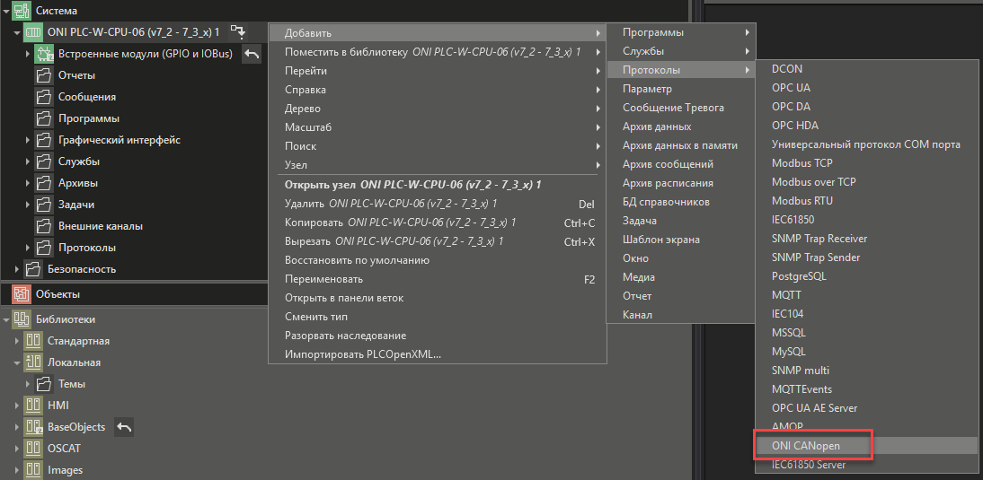Click the Images library icon
983x480 pixels.
tap(32, 470)
